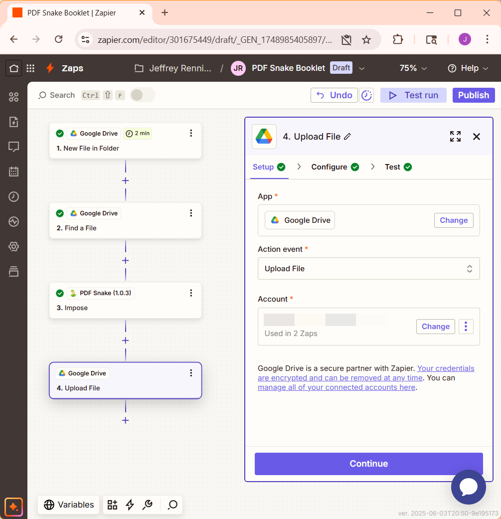Click the Zapier lightning bolt logo
501x519 pixels.
pos(50,68)
